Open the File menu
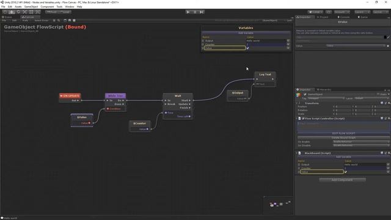Viewport: 391px width, 220px height. [3, 7]
